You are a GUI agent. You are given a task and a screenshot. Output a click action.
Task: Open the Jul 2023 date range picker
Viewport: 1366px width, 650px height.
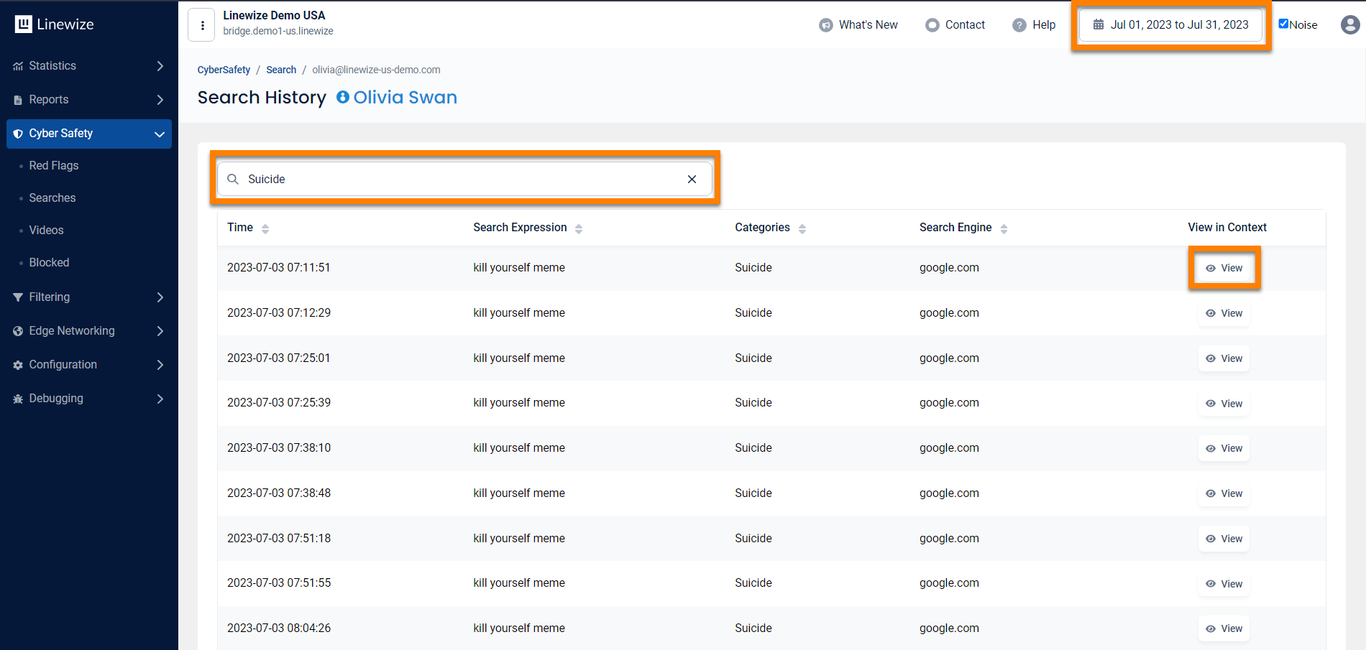coord(1170,25)
